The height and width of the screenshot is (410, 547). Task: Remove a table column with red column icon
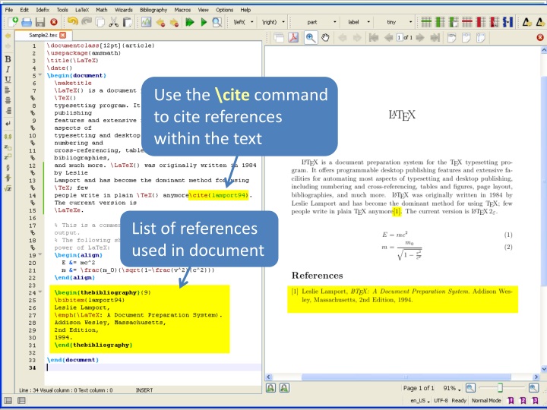(481, 22)
